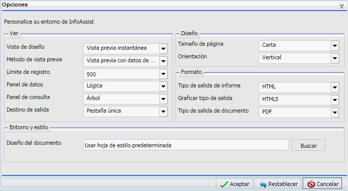Open the Panel de consulta dropdown arrow
Image resolution: width=348 pixels, height=191 pixels.
(163, 99)
